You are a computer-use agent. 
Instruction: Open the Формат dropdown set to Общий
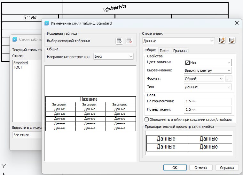coord(204,79)
